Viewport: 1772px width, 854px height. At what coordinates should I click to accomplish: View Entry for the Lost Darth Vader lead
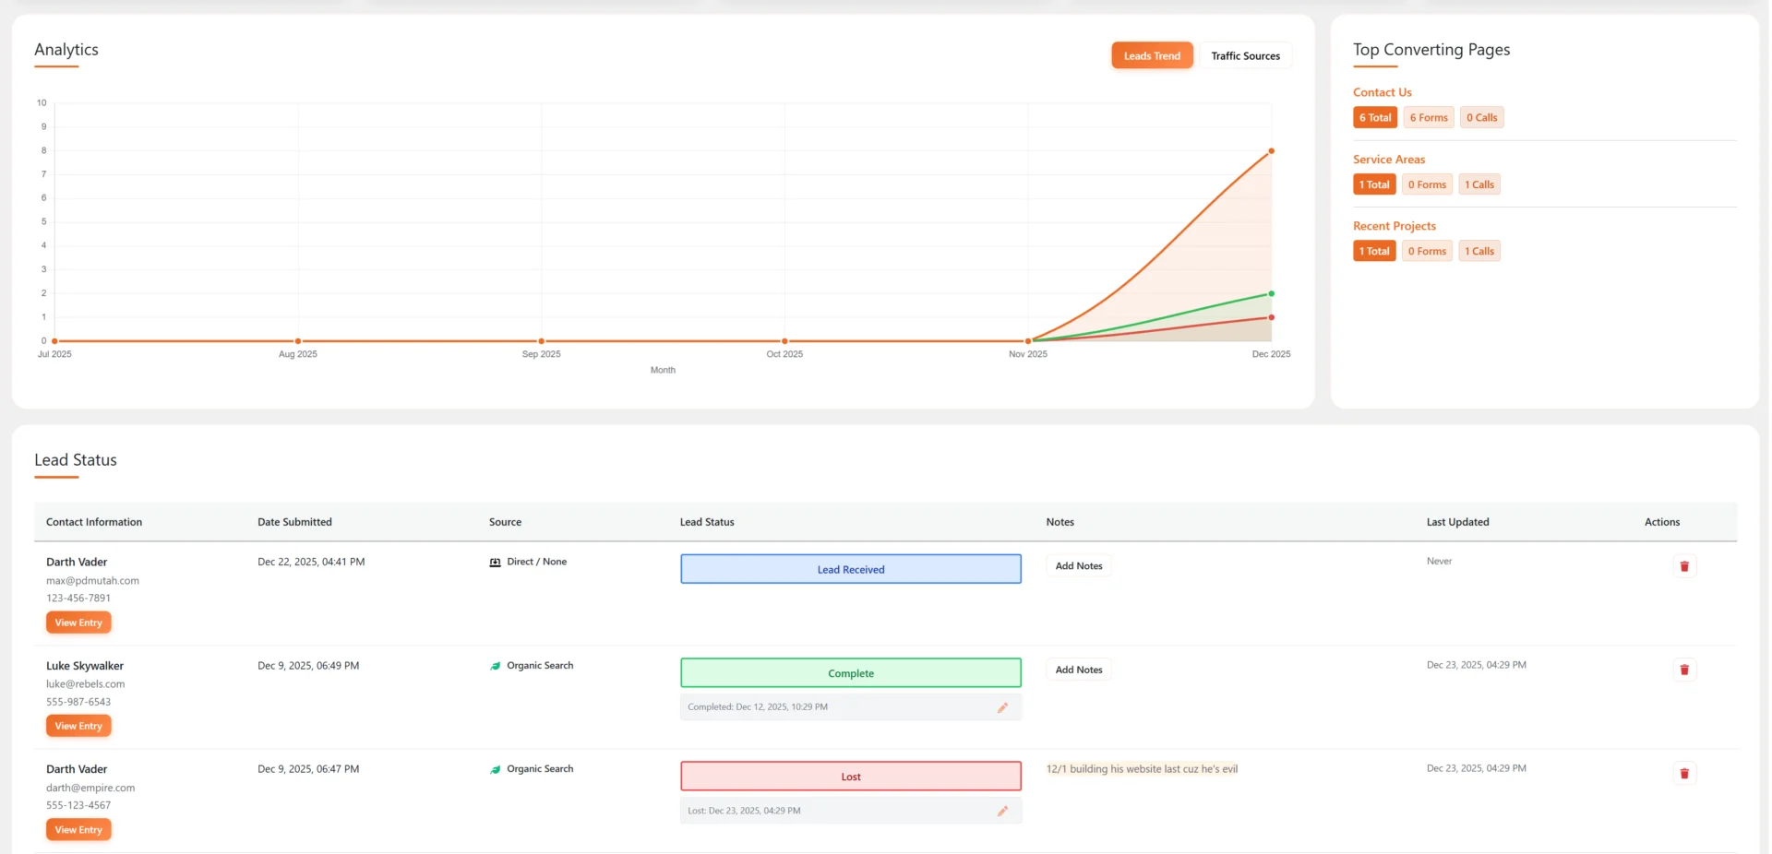click(78, 829)
